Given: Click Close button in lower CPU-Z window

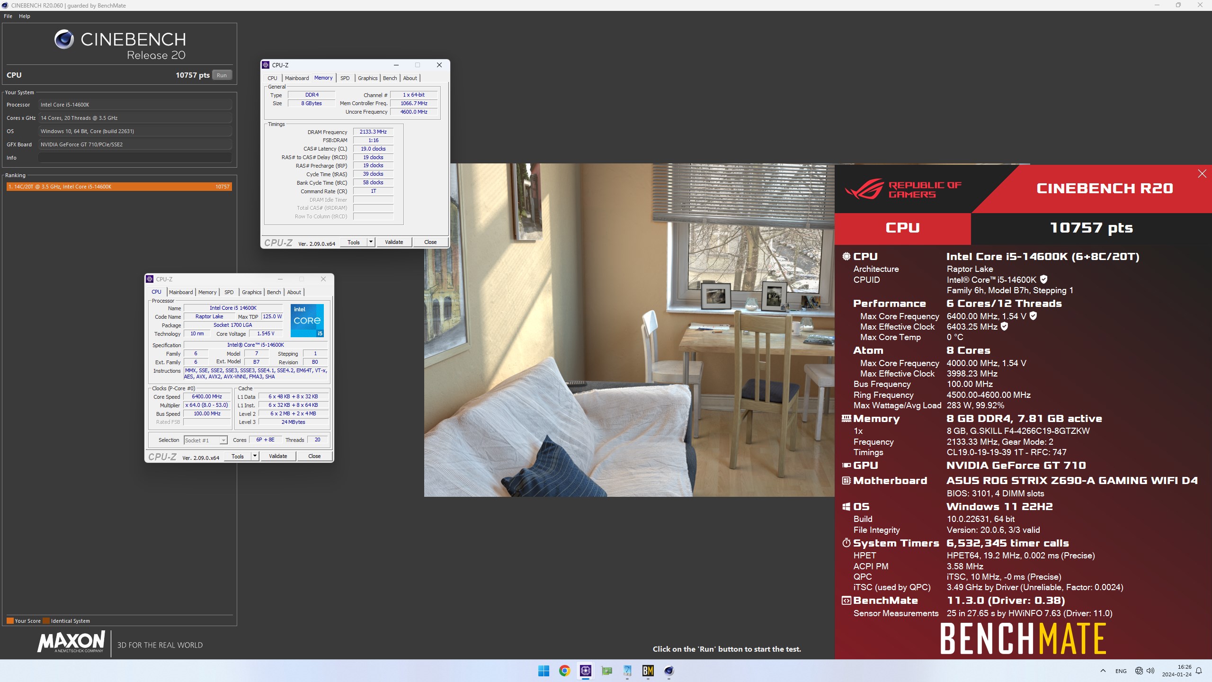Looking at the screenshot, I should point(314,456).
